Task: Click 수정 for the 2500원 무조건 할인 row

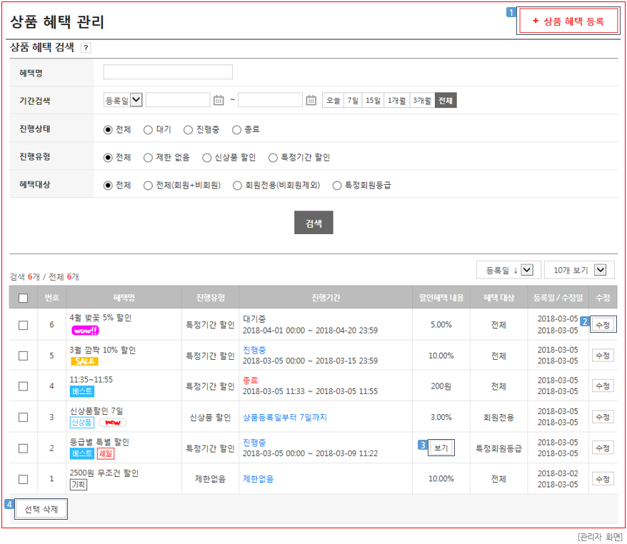Action: [603, 479]
